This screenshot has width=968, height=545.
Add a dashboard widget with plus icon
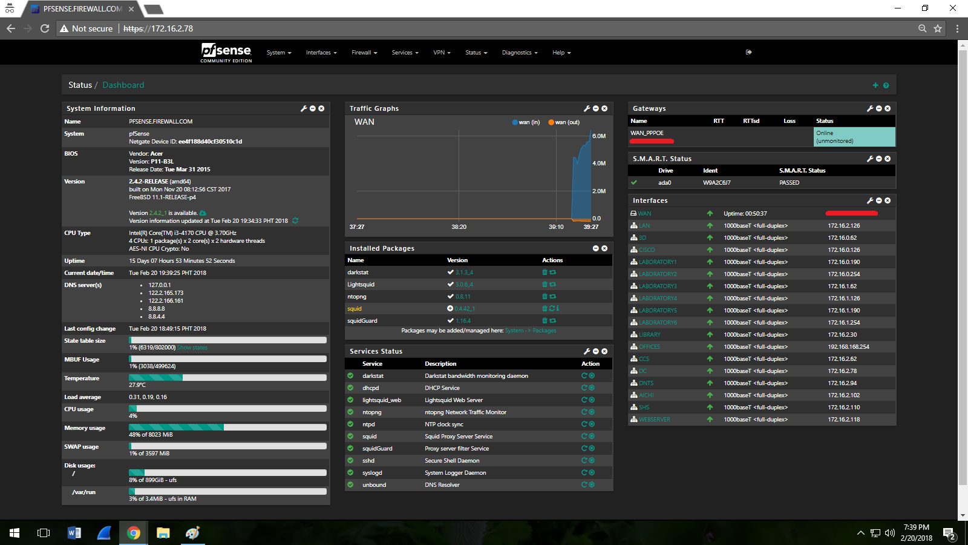(x=875, y=85)
